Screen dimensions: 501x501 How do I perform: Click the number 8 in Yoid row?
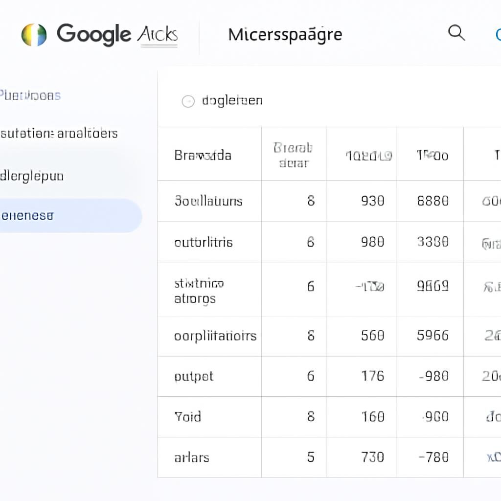tap(311, 417)
